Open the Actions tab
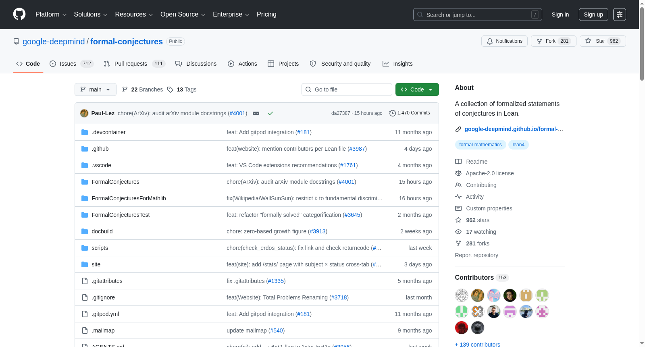 tap(242, 64)
